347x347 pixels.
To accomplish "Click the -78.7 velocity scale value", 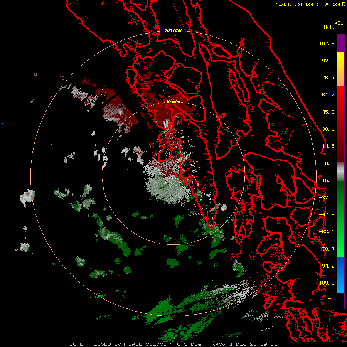I will [327, 249].
